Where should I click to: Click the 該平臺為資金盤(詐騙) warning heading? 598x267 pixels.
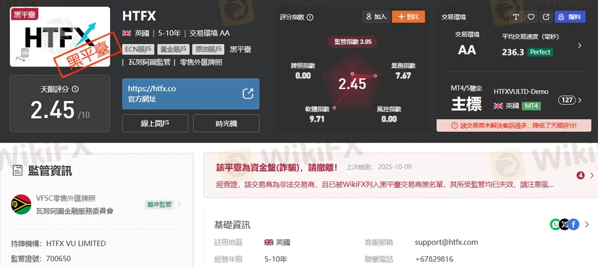click(x=277, y=167)
